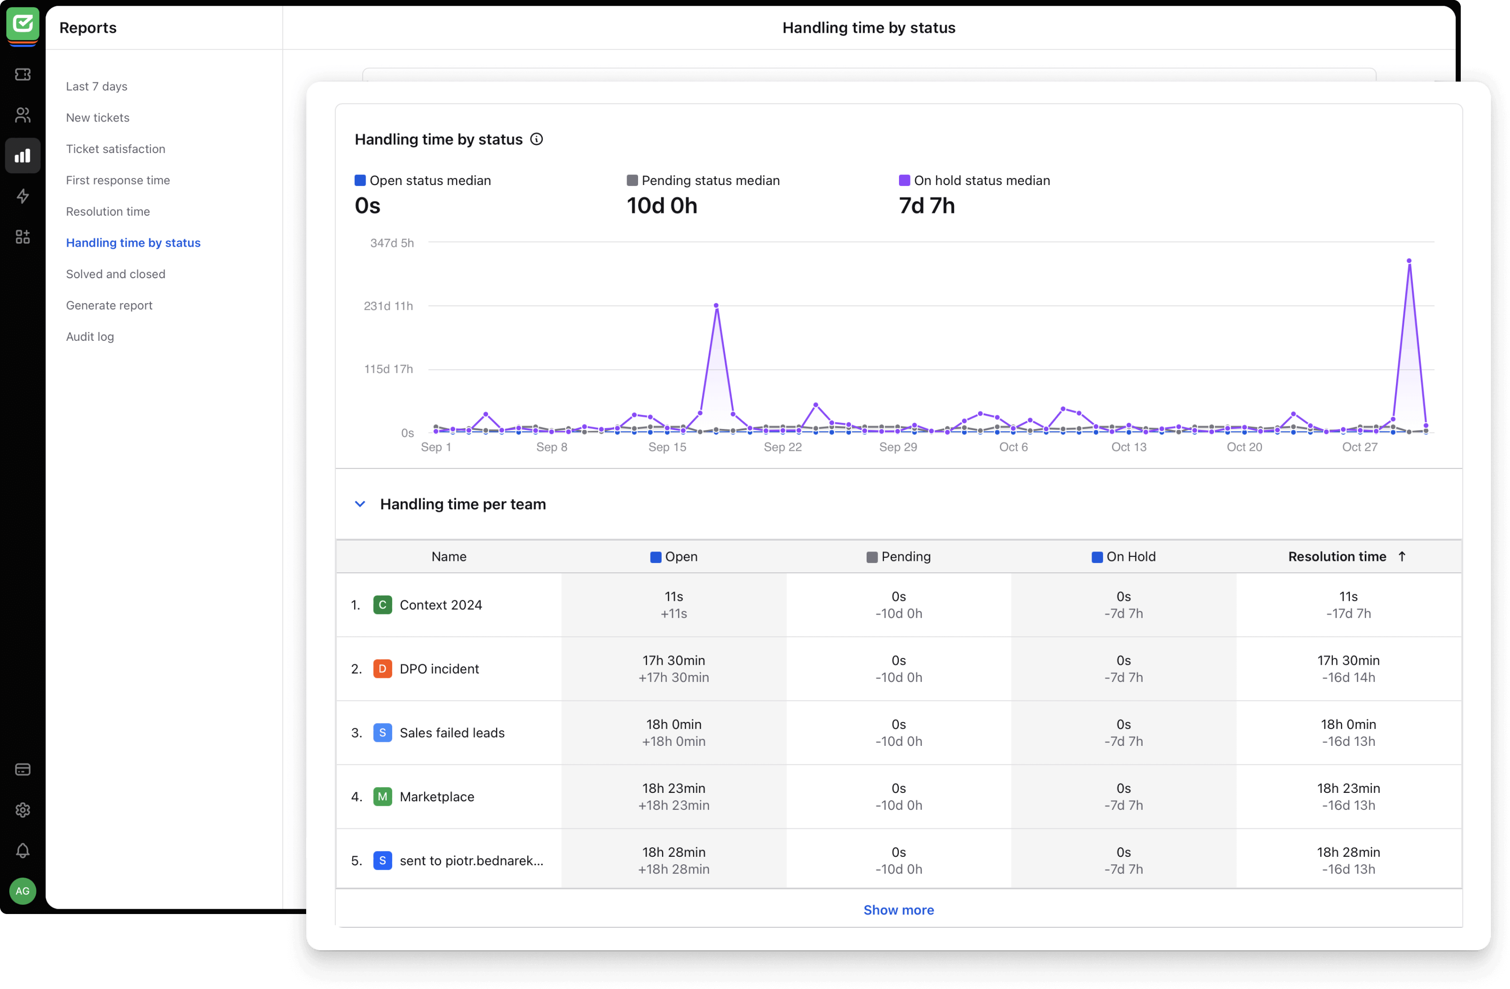Image resolution: width=1510 pixels, height=989 pixels.
Task: Click the AG user avatar
Action: click(x=23, y=891)
